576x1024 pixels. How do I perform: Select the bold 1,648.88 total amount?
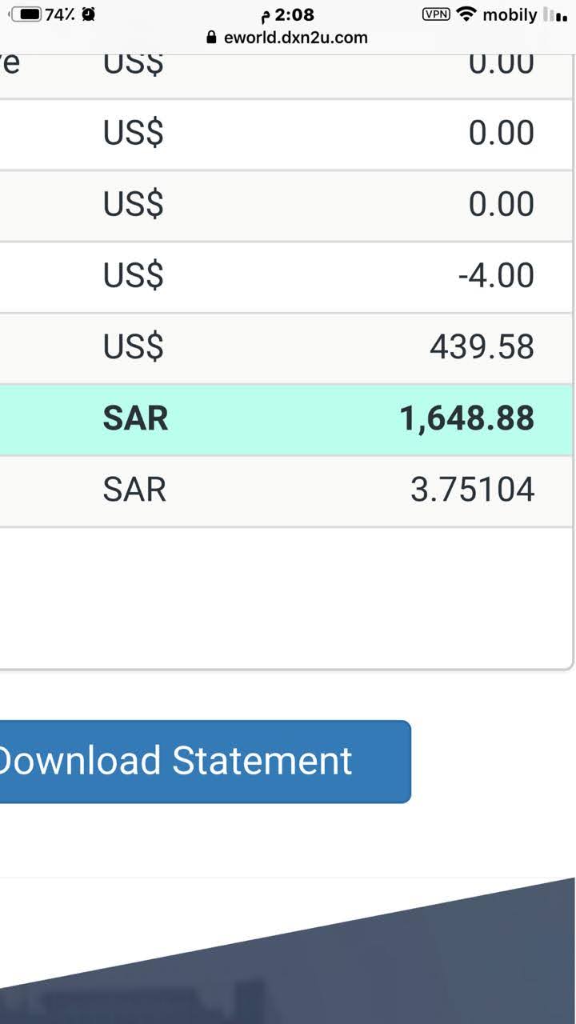click(x=466, y=418)
